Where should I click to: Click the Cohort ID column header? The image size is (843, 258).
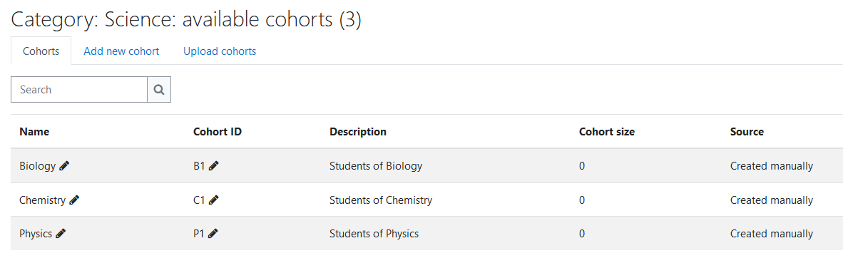[x=218, y=132]
